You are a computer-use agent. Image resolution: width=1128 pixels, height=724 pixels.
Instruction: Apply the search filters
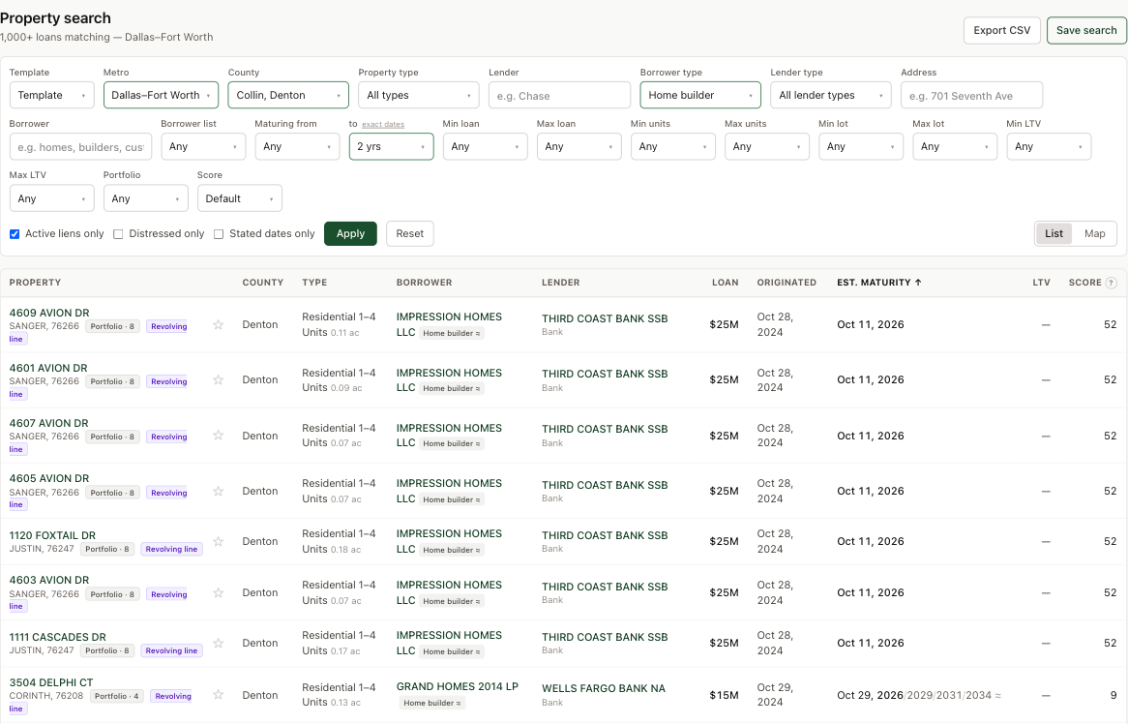click(350, 234)
